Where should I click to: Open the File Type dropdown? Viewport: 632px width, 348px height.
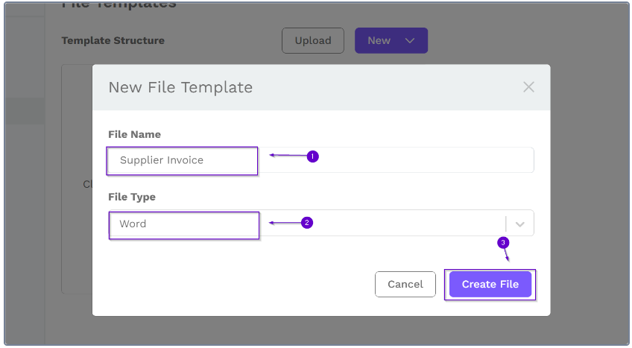pos(320,223)
